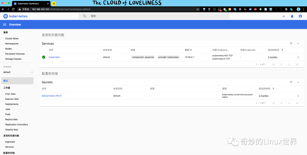Viewport: 307px width, 155px height.
Task: Click 2 months in kubernetes service row
Action: (273, 57)
